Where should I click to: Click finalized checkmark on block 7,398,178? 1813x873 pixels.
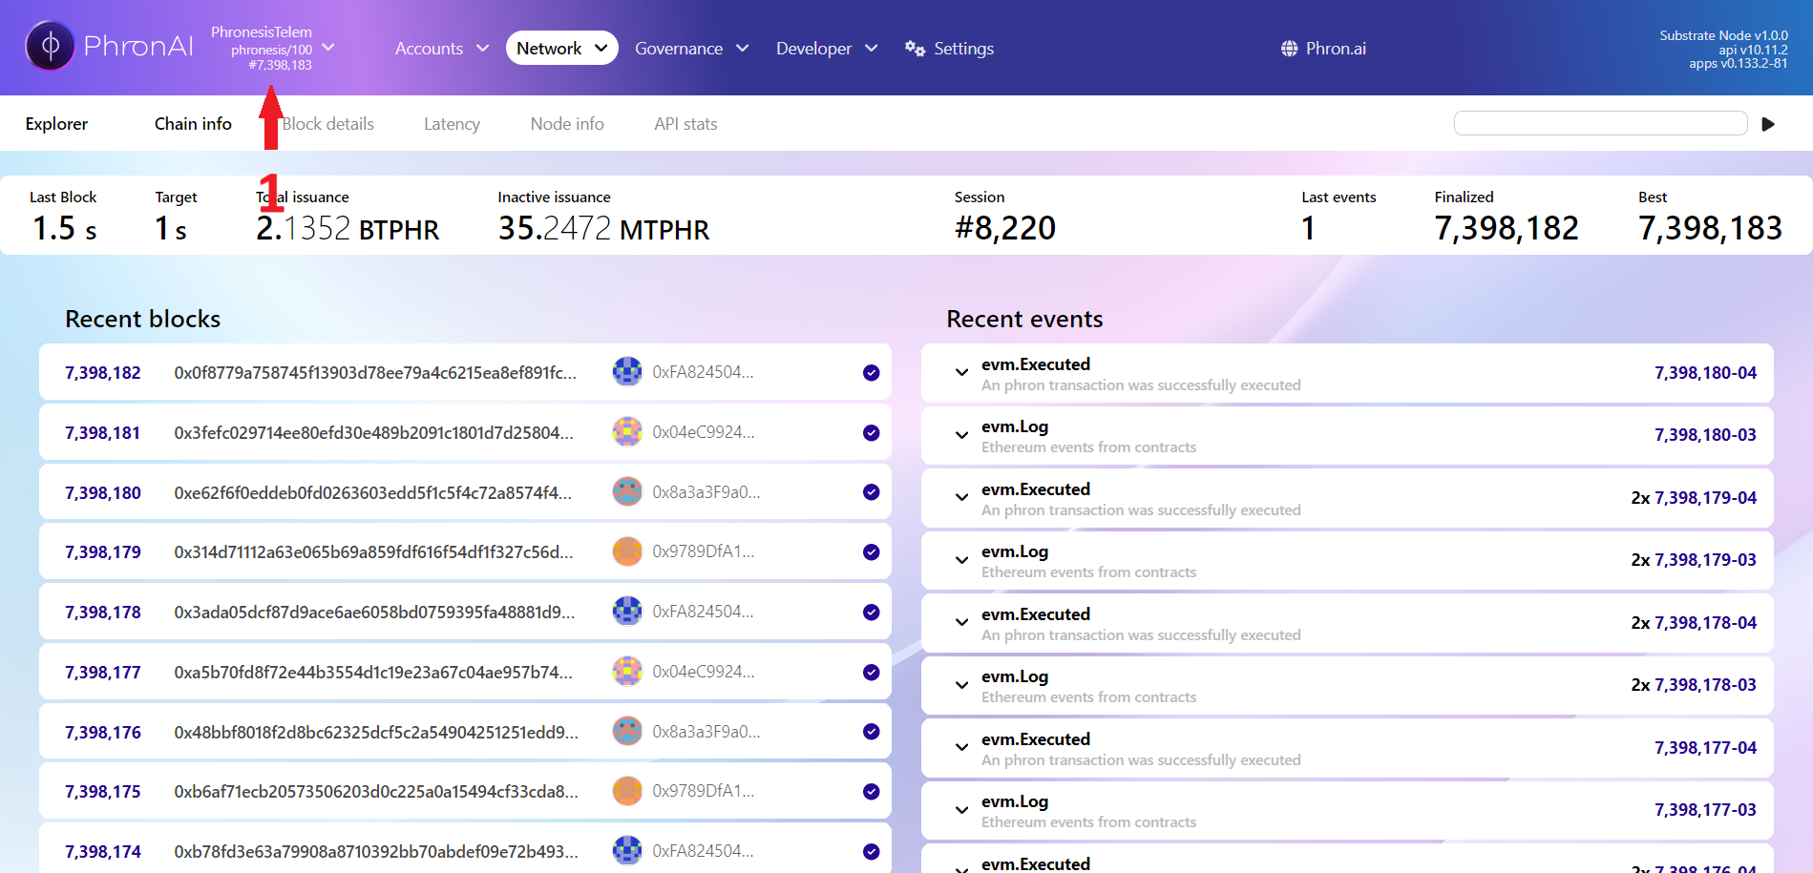coord(871,613)
